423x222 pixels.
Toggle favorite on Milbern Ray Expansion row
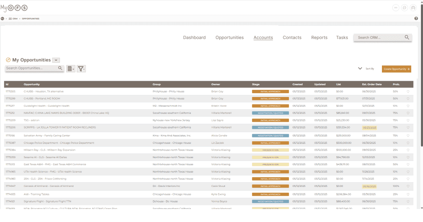[408, 150]
